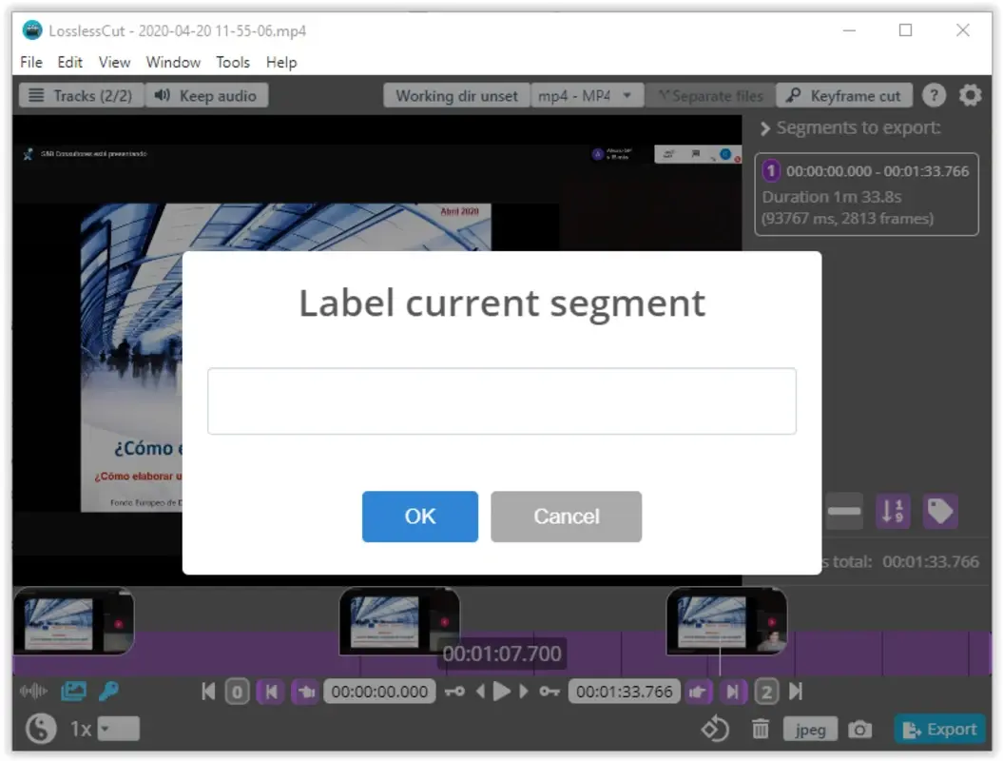Click the Export button
1003x761 pixels.
click(x=940, y=729)
